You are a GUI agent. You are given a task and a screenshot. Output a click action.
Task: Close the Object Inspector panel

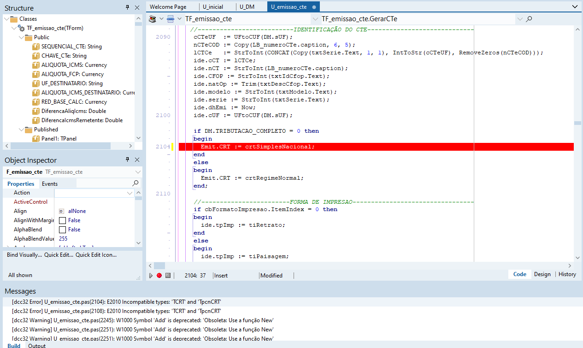pyautogui.click(x=137, y=159)
